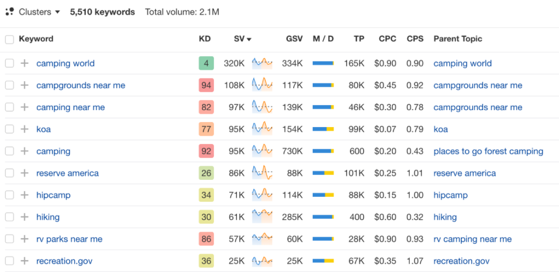
Task: Click the 730K GSV value
Action: pyautogui.click(x=293, y=152)
